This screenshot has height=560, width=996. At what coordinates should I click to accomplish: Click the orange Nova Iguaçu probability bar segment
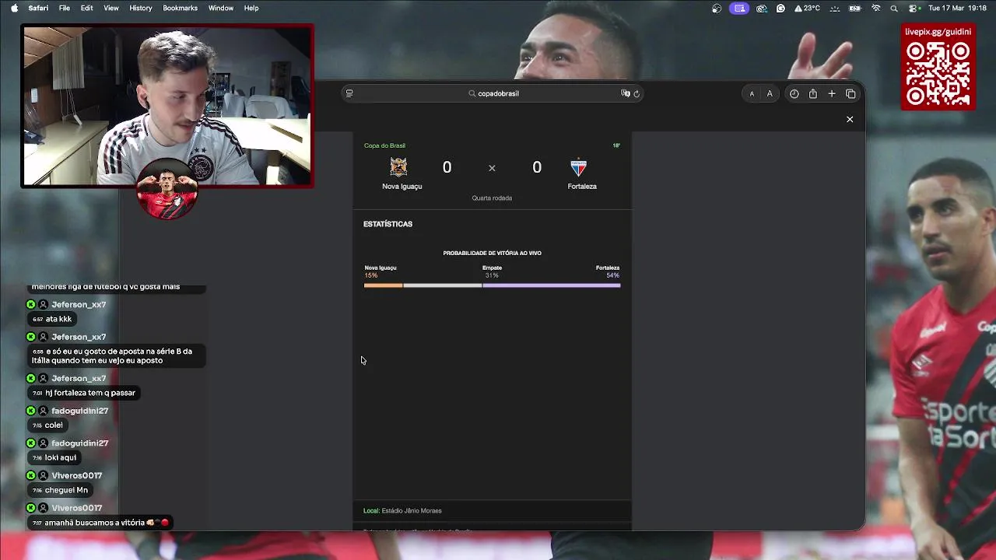pyautogui.click(x=383, y=285)
